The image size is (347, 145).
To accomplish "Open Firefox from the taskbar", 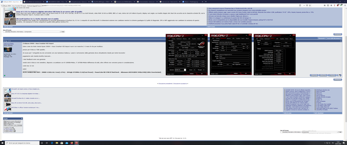I will coord(72,143).
